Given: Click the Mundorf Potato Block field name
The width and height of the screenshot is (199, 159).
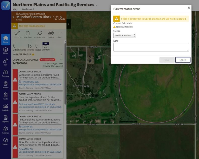Looking at the screenshot, I should 34,17.
